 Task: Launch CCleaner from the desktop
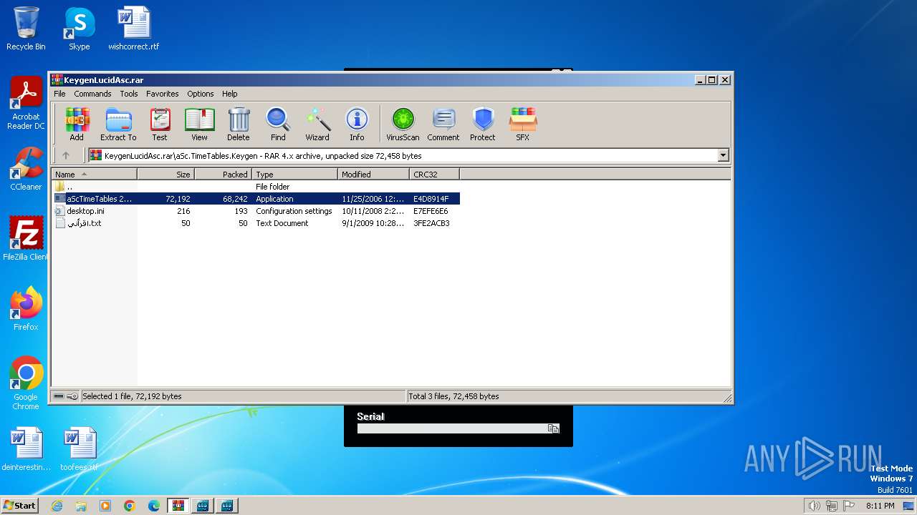pyautogui.click(x=26, y=169)
